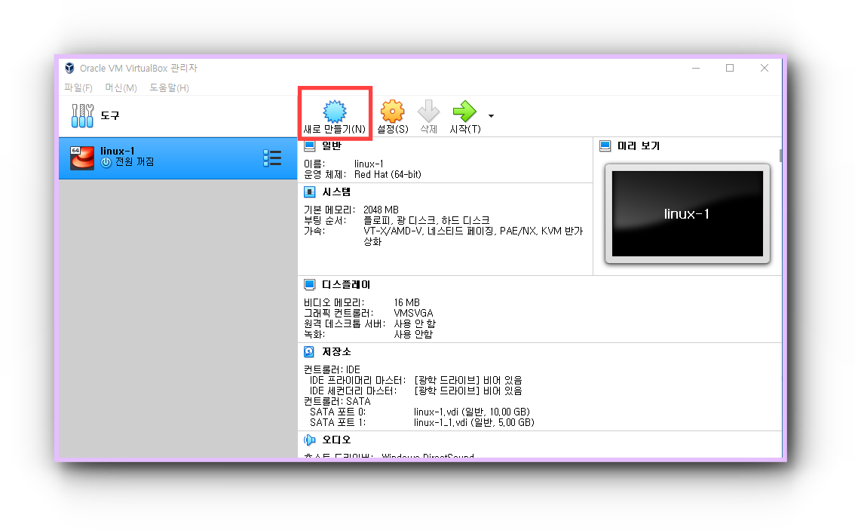
Task: Click the linux-1 preview thumbnail
Action: tap(688, 214)
